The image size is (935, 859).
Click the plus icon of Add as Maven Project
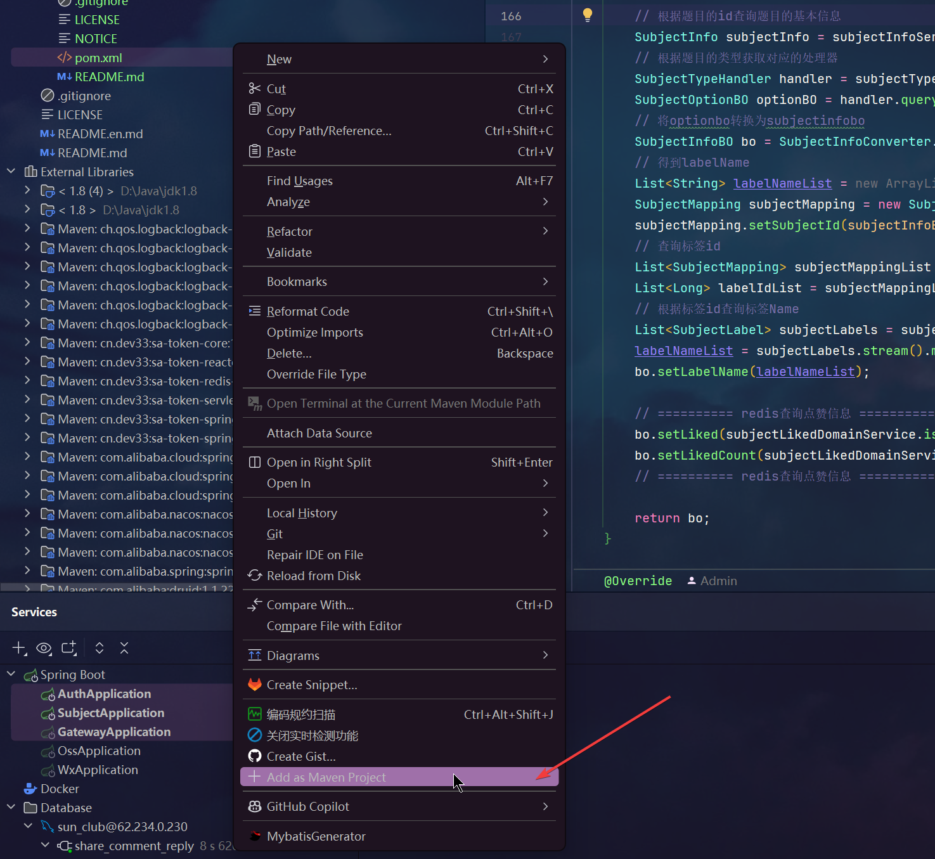254,777
